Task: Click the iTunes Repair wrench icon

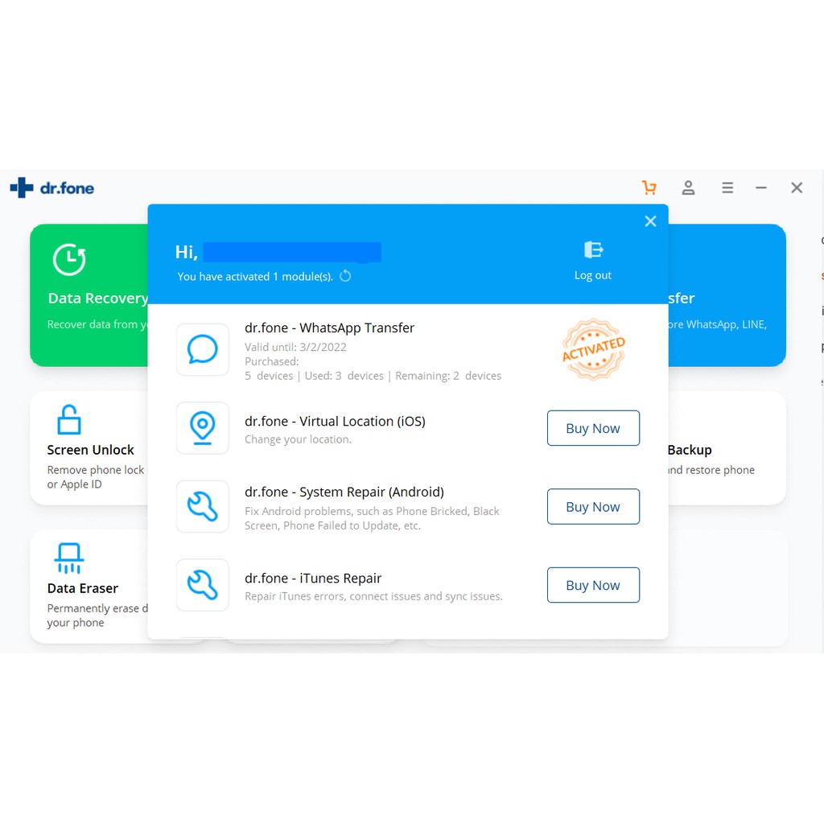Action: tap(203, 585)
